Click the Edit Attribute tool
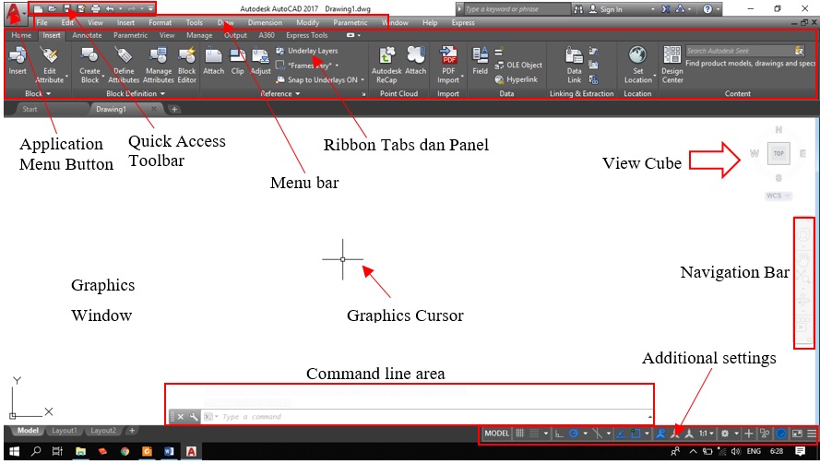The width and height of the screenshot is (820, 464). tap(50, 65)
